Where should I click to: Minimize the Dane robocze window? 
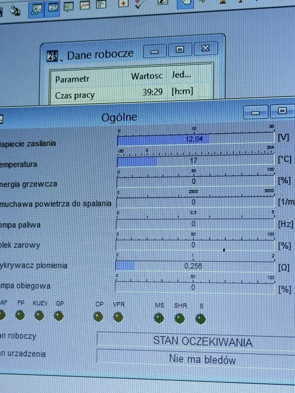(x=155, y=52)
